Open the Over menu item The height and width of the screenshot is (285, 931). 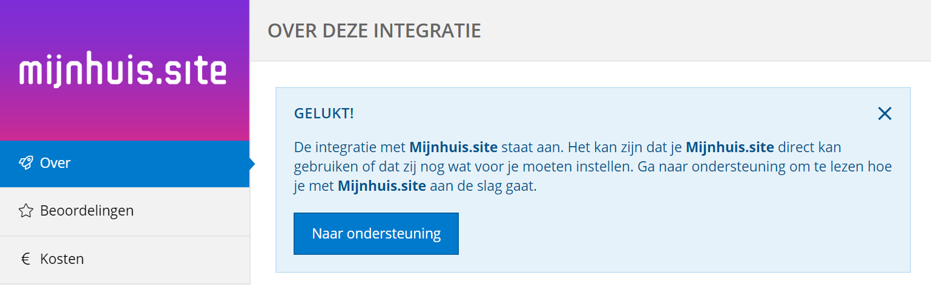[x=56, y=163]
